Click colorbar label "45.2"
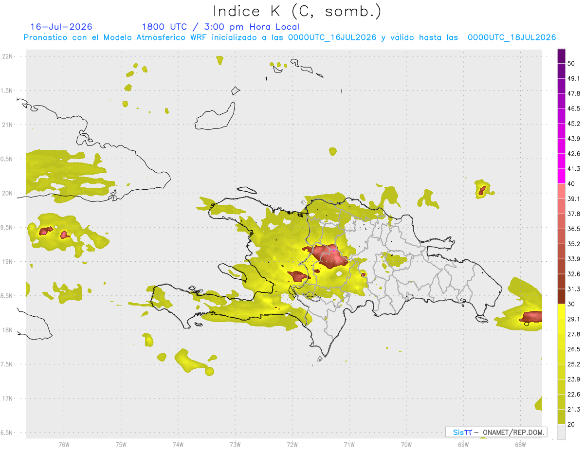Image resolution: width=584 pixels, height=451 pixels. coord(574,124)
